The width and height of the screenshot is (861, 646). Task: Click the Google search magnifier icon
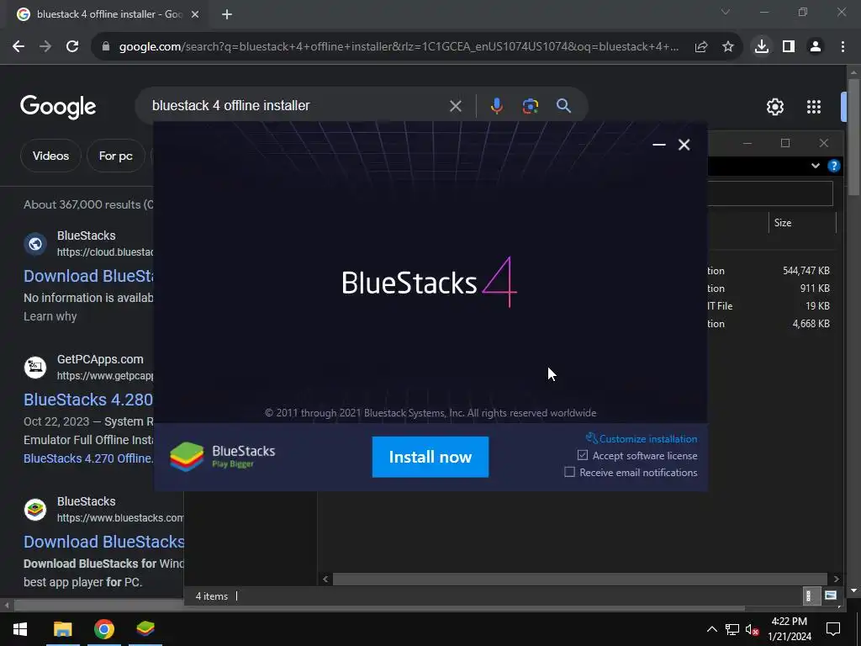563,105
